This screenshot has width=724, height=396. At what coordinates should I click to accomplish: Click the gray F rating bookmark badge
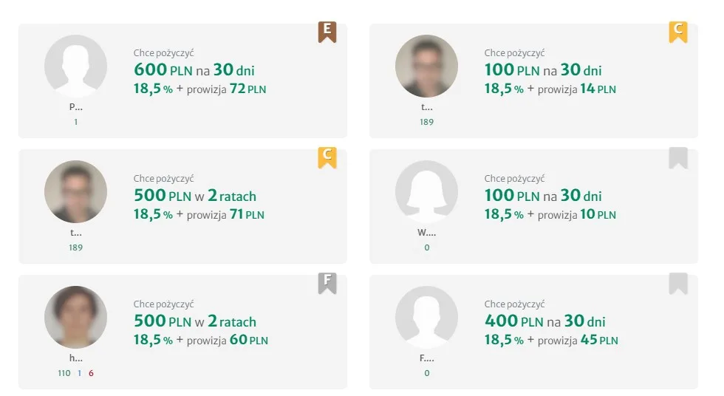coord(327,283)
